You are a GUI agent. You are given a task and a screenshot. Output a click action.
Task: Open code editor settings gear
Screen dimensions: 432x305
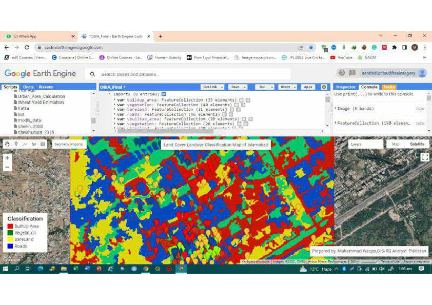(324, 87)
